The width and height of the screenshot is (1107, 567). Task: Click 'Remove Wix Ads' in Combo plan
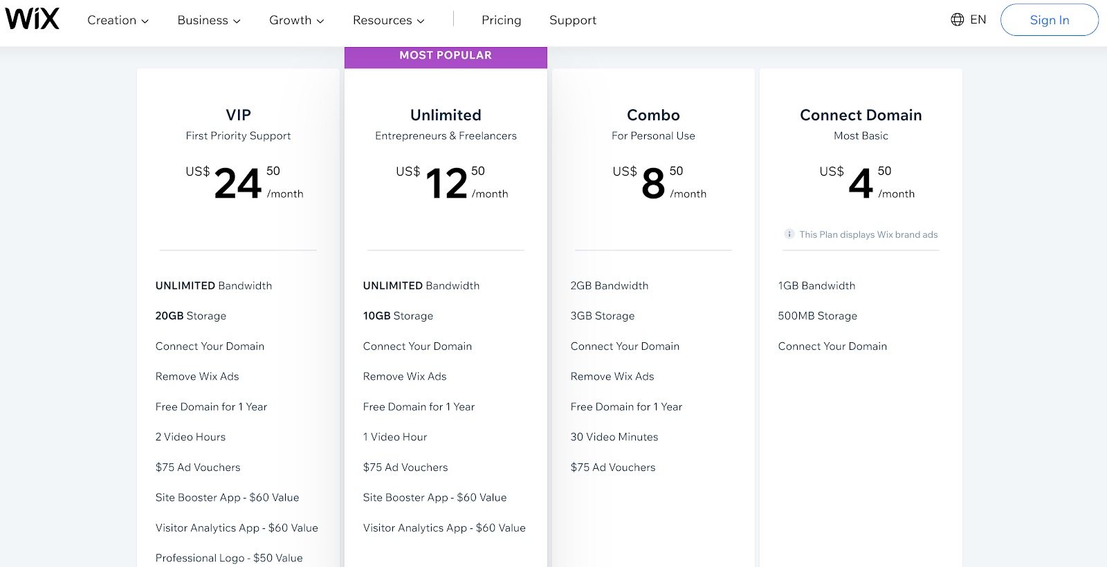pyautogui.click(x=612, y=376)
